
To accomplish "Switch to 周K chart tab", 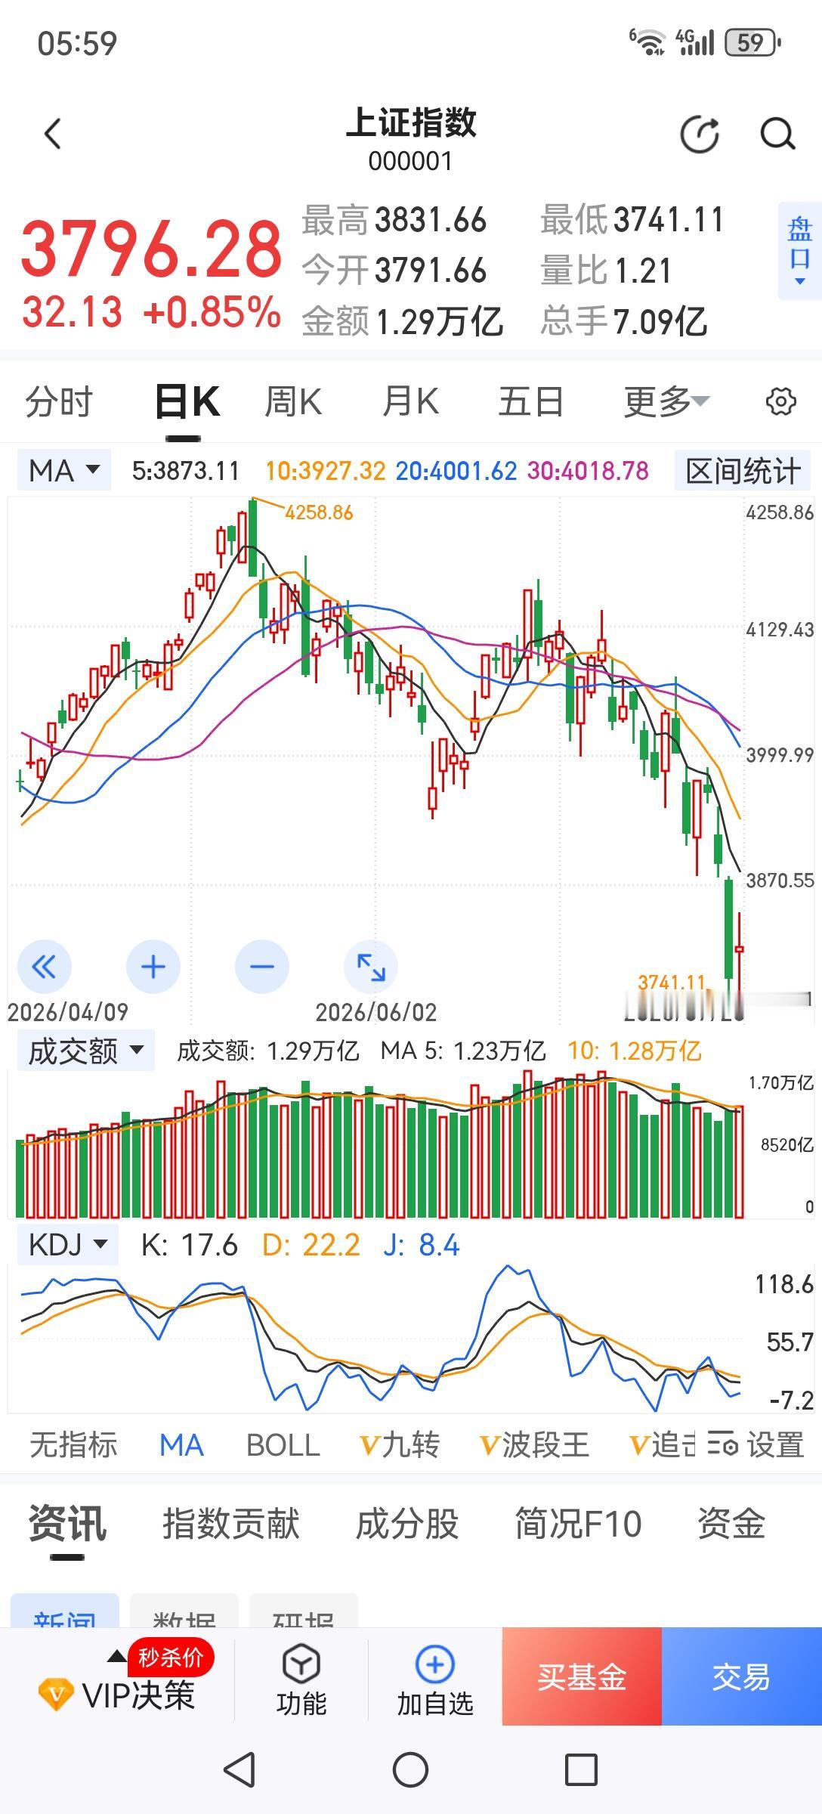I will point(293,401).
